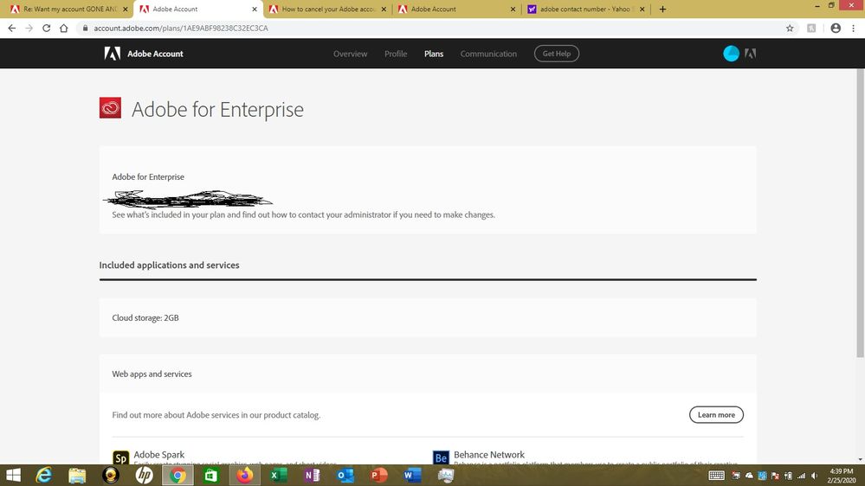Click the Learn more button
Image resolution: width=865 pixels, height=486 pixels.
[716, 415]
